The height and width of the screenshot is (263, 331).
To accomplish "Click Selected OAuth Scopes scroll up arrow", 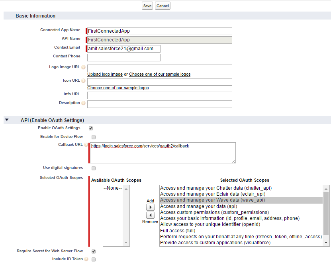I will pyautogui.click(x=326, y=188).
